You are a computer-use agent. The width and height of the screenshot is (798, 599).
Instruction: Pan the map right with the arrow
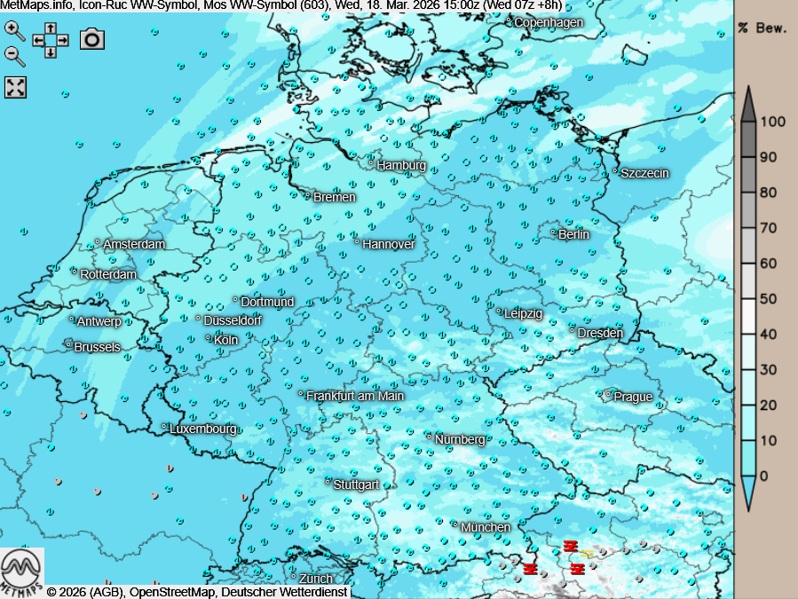63,40
